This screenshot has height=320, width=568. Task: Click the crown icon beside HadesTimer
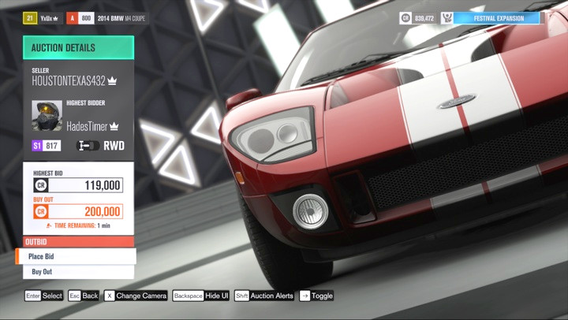114,126
